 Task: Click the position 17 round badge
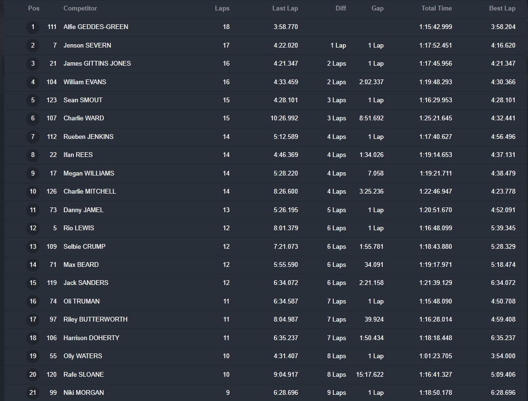(x=33, y=320)
